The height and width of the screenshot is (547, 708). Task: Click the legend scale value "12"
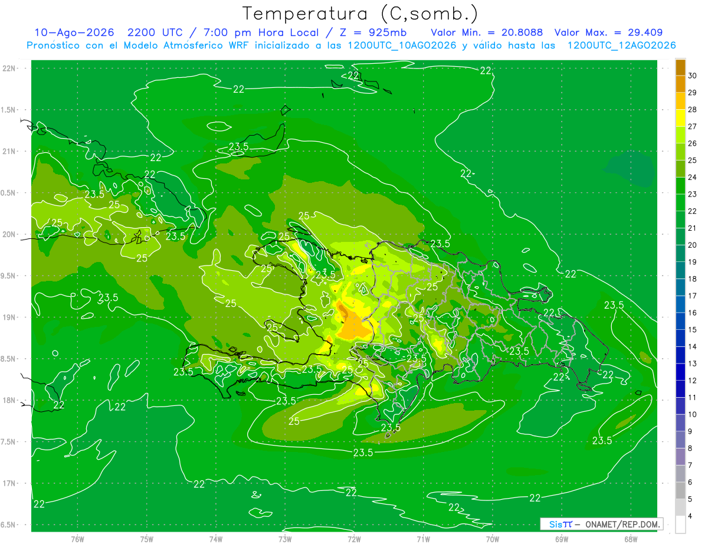[693, 381]
